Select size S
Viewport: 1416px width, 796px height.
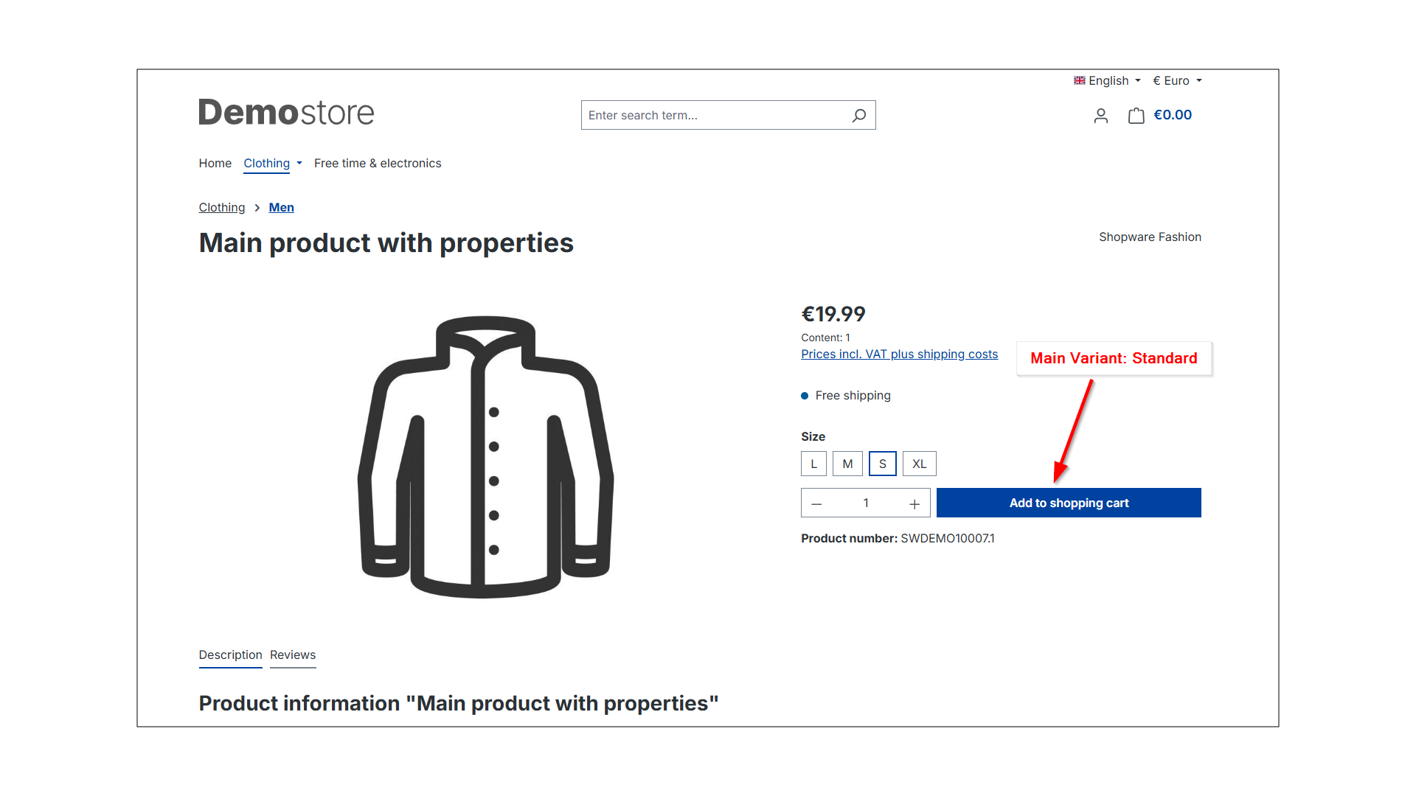(882, 464)
